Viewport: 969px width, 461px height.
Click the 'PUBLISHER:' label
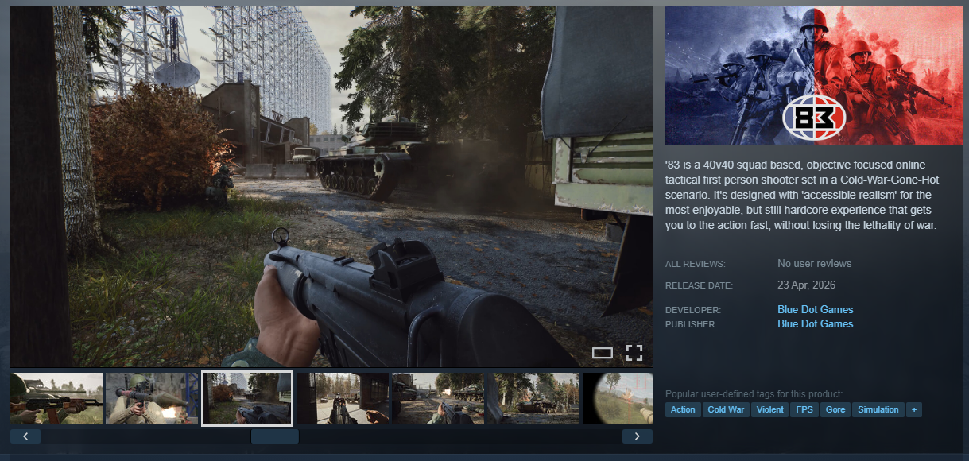[x=691, y=324]
